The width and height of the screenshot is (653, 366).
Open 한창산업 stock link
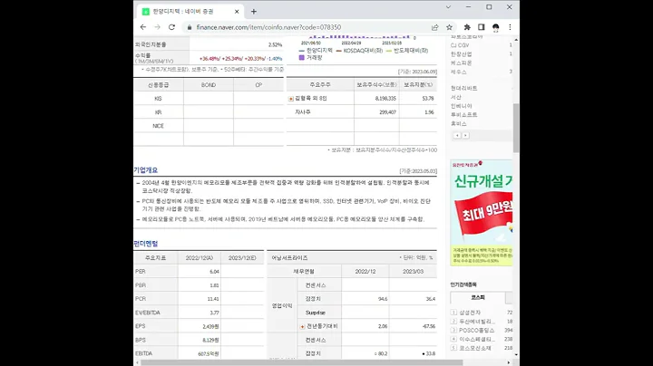[461, 54]
